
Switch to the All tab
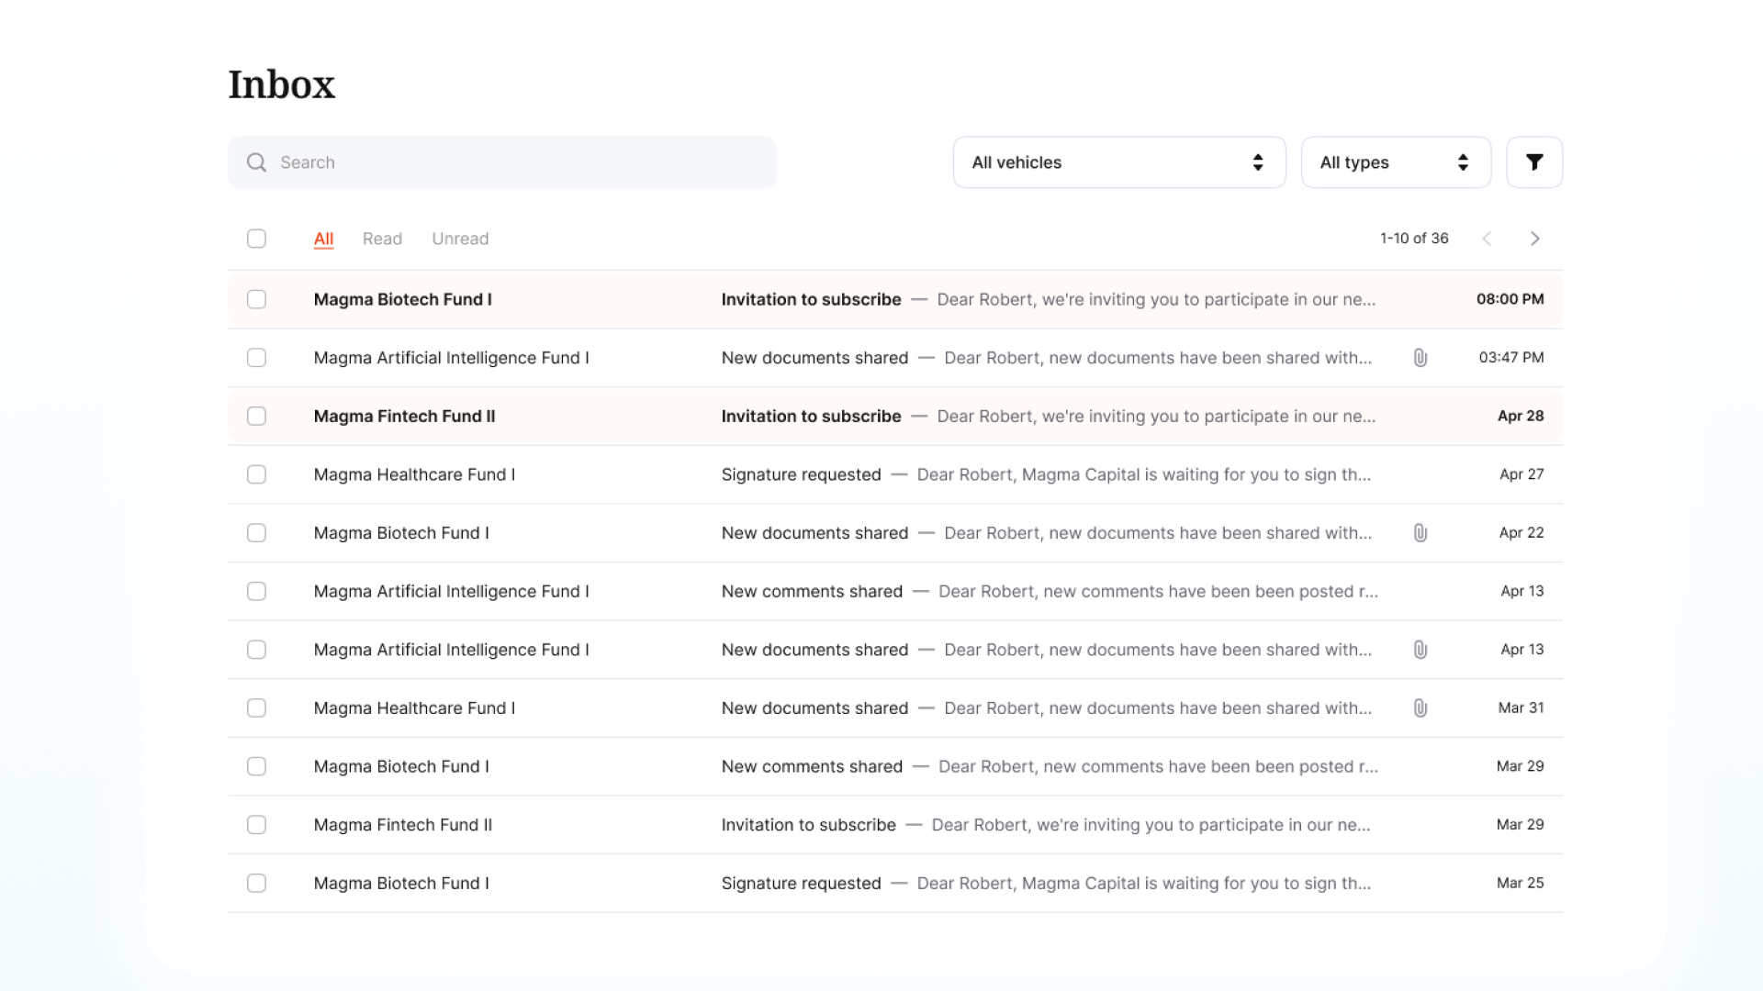(323, 239)
